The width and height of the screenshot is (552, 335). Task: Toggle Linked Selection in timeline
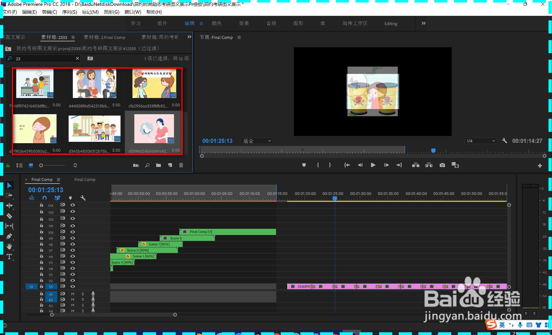[57, 198]
